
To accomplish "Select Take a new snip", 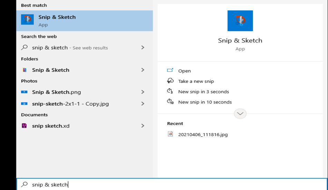I will point(196,81).
